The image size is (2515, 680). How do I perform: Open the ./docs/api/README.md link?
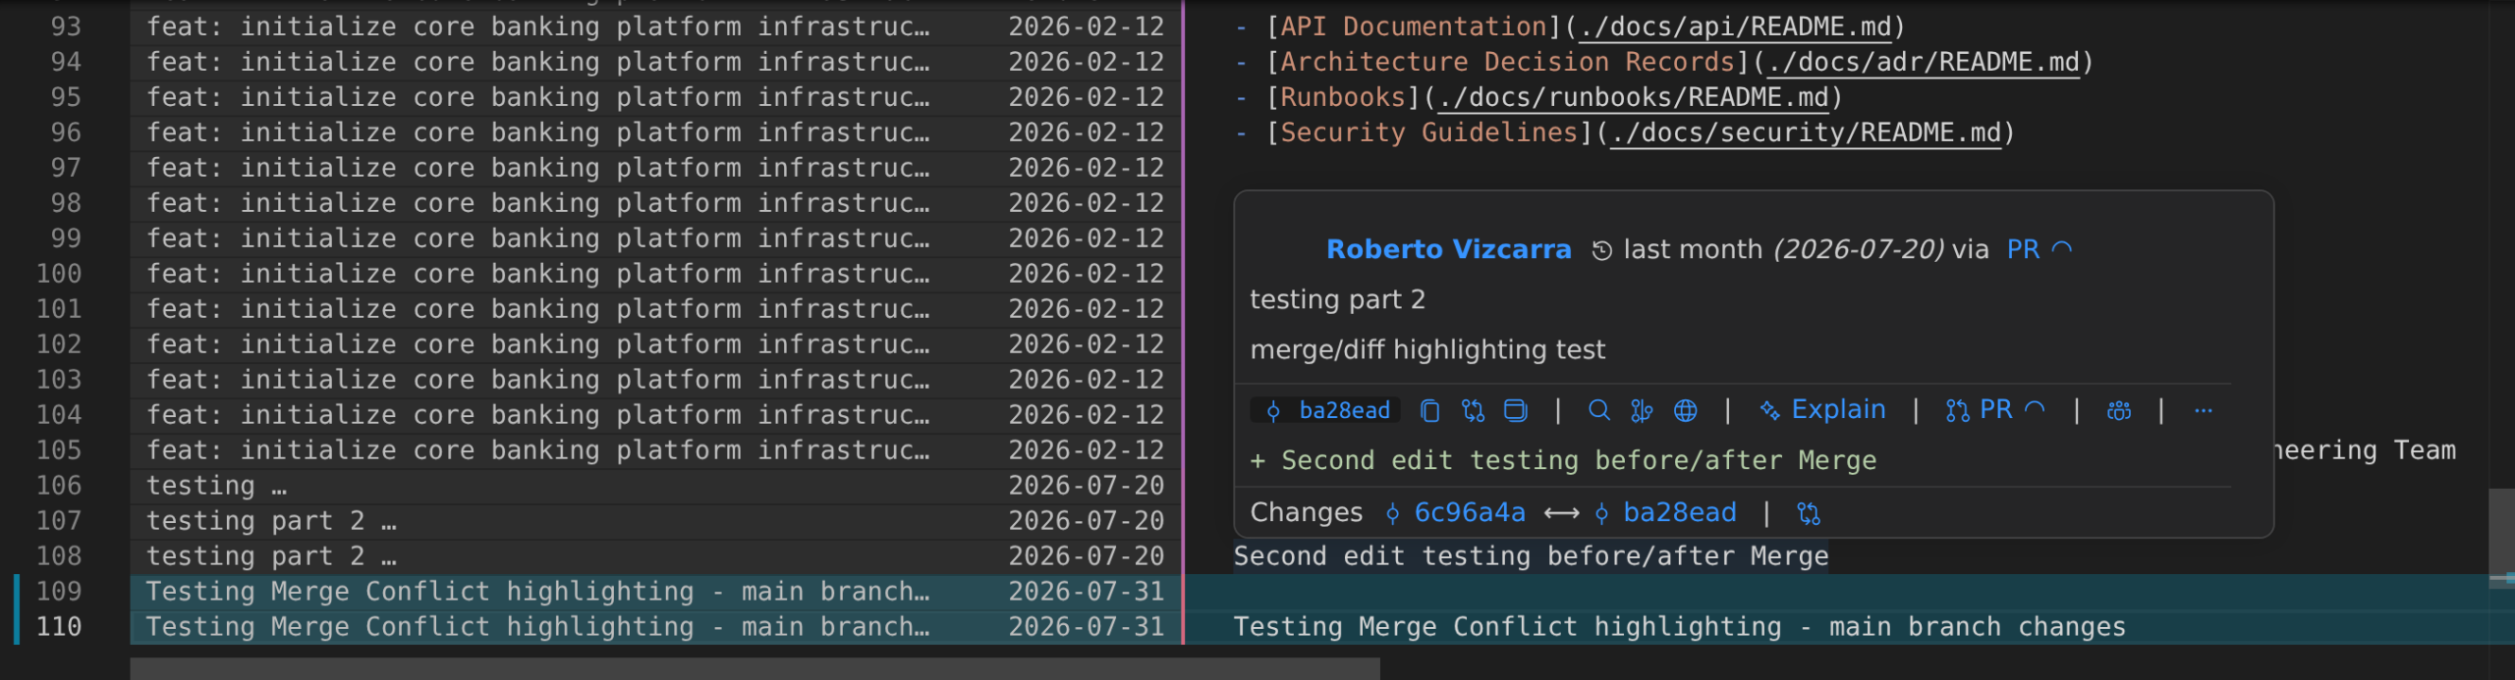tap(1735, 26)
